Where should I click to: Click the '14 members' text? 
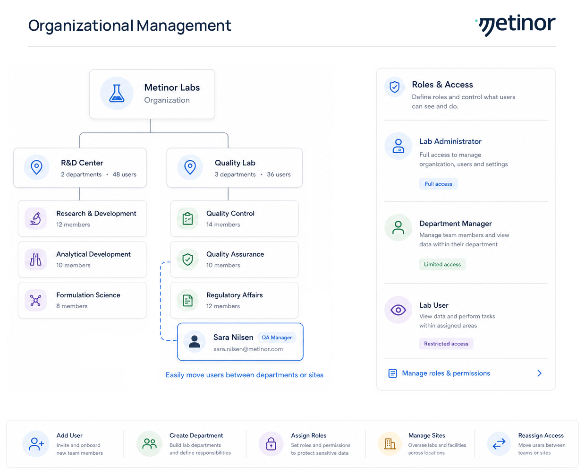click(x=223, y=225)
